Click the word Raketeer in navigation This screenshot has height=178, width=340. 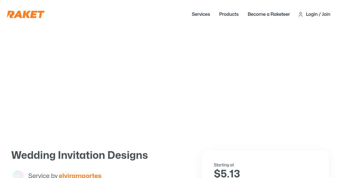click(x=280, y=14)
